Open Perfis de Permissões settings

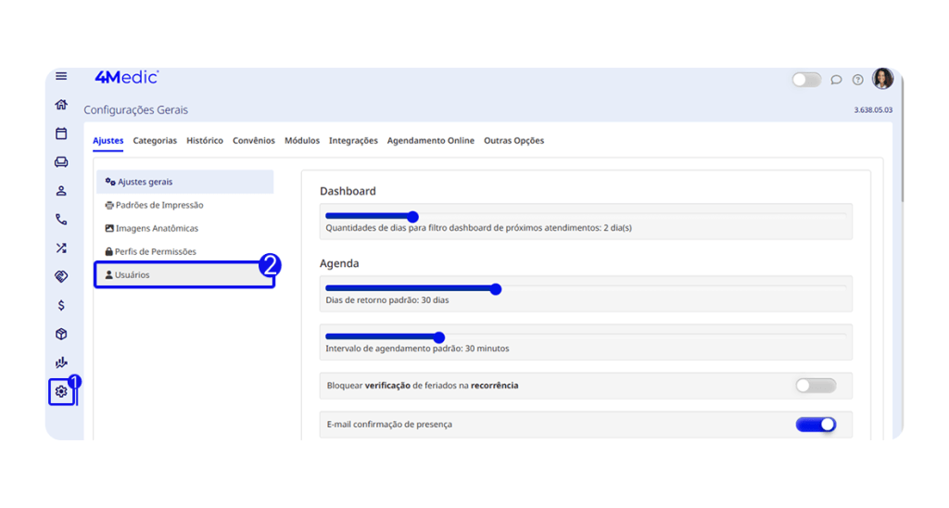pos(156,252)
